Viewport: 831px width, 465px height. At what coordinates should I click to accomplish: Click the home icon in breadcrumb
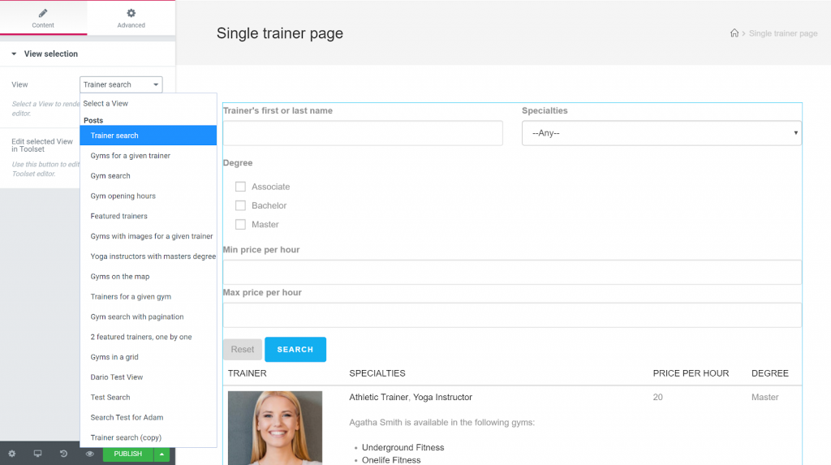(x=734, y=33)
